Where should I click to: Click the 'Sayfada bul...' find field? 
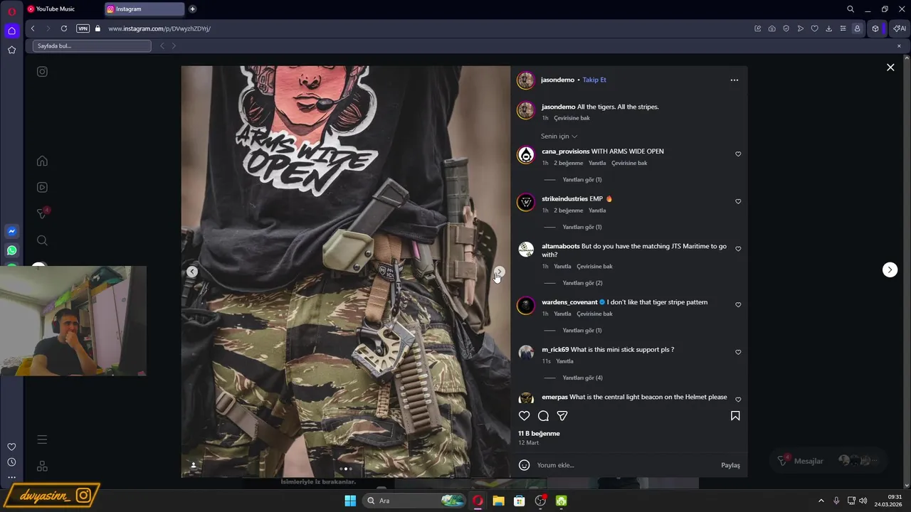92,46
